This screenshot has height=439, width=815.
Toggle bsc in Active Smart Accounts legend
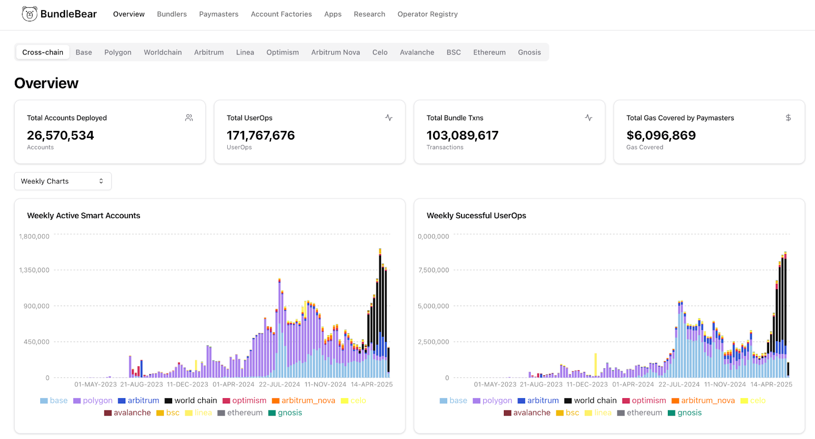168,413
